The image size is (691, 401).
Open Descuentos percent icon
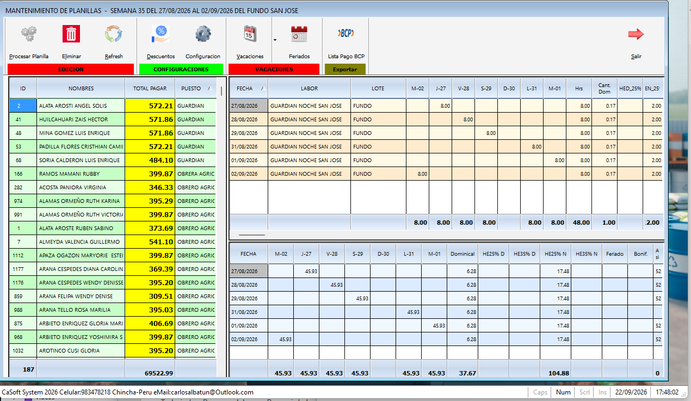coord(161,34)
